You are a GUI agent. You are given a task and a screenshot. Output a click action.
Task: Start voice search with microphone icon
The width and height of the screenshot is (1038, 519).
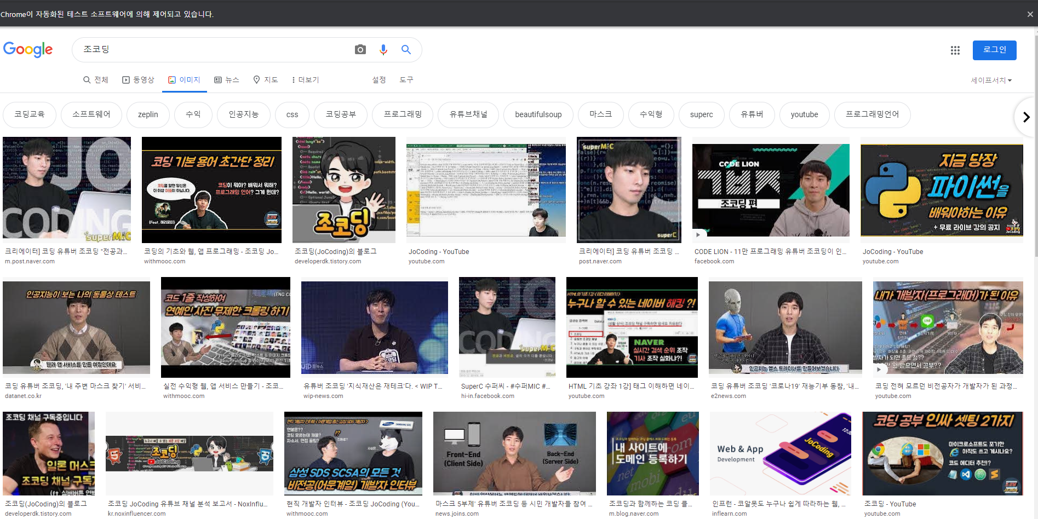(x=383, y=50)
